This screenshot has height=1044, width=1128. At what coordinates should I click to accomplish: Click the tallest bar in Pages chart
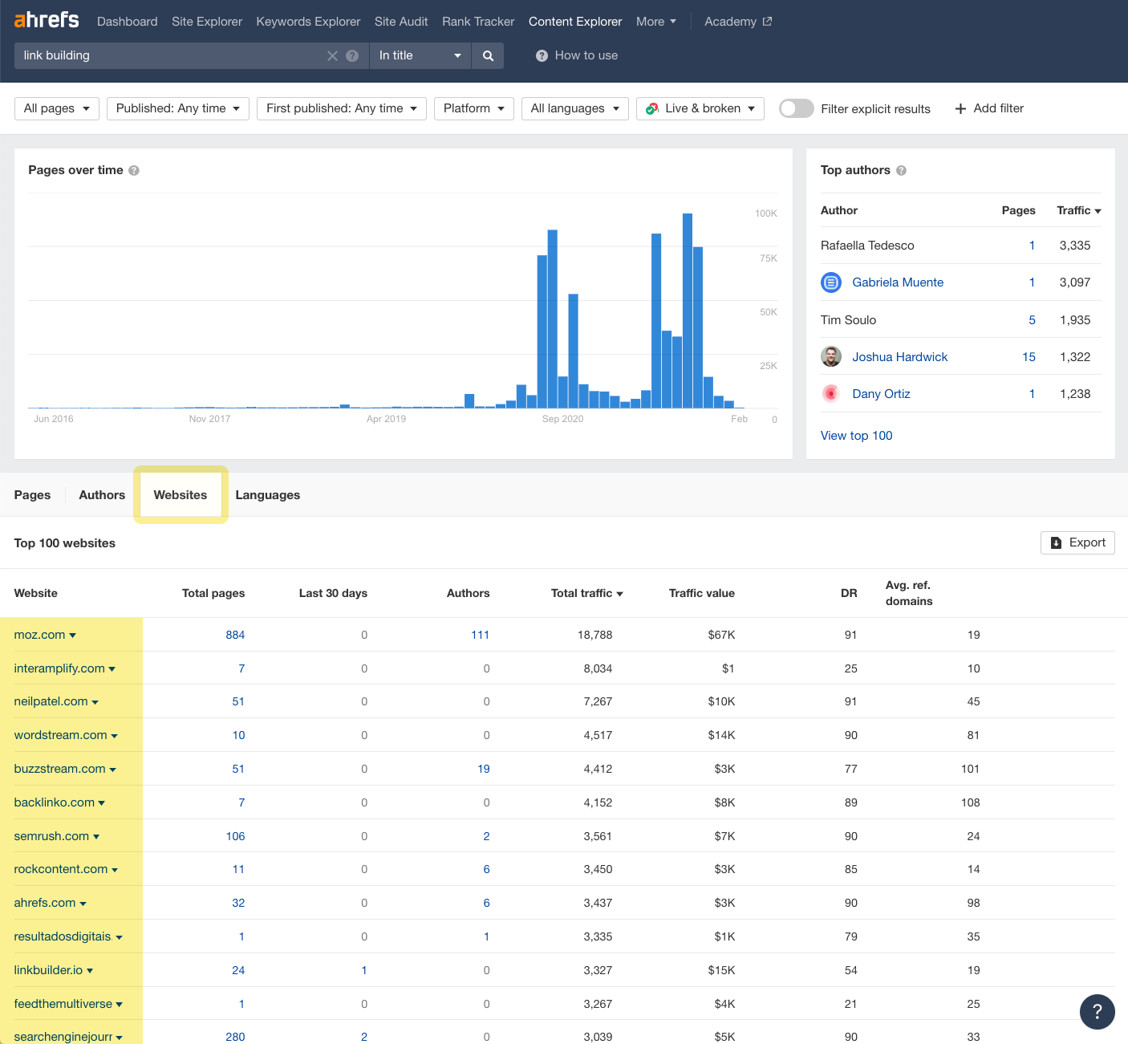[687, 311]
